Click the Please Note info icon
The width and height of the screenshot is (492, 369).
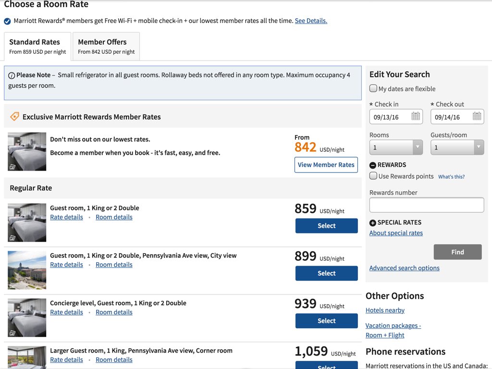12,75
